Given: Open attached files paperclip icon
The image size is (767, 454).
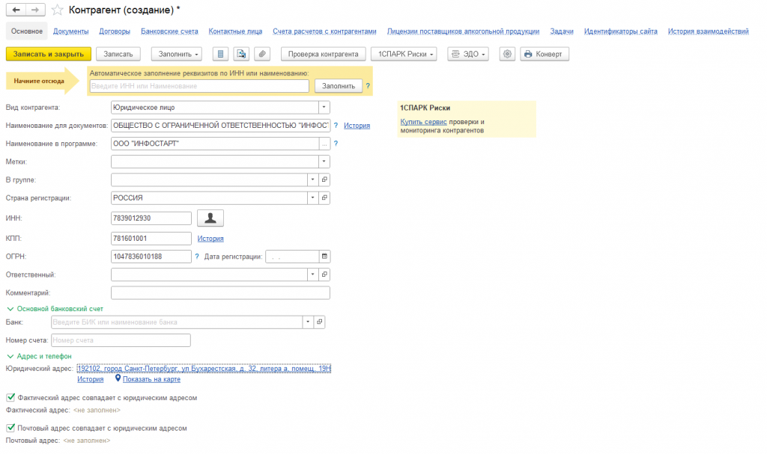Looking at the screenshot, I should pyautogui.click(x=262, y=55).
